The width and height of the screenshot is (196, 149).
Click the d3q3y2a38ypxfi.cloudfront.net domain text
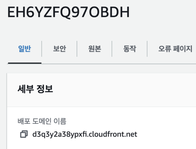pos(85,134)
